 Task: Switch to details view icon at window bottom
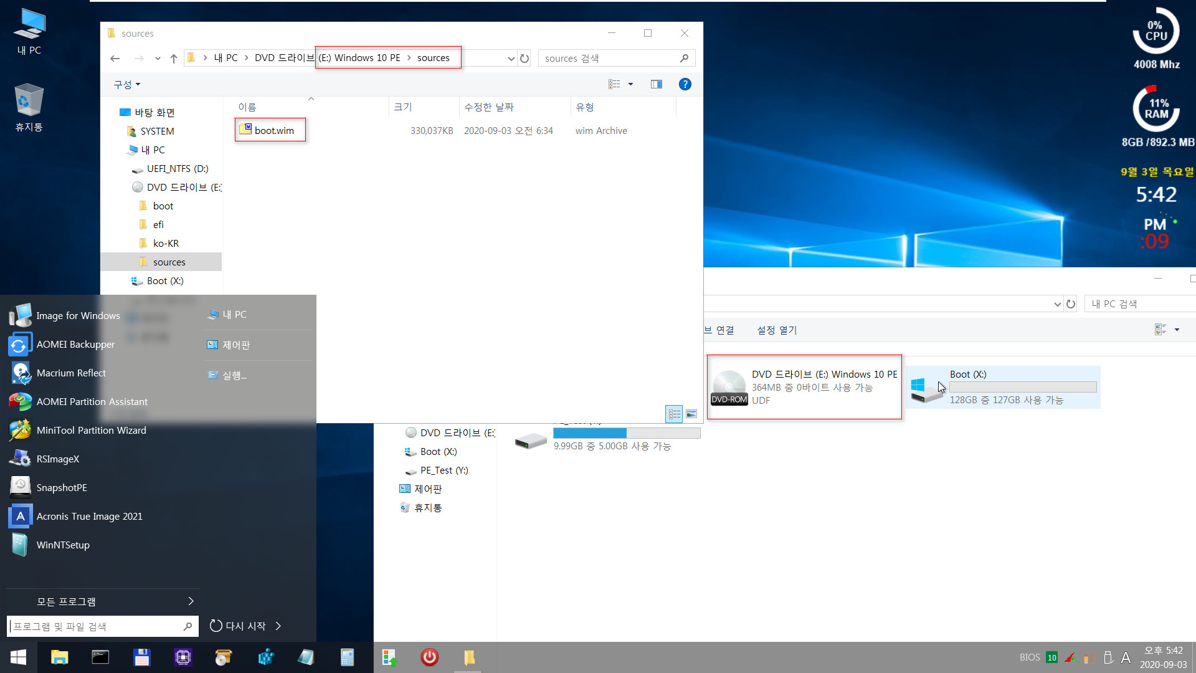(x=674, y=414)
